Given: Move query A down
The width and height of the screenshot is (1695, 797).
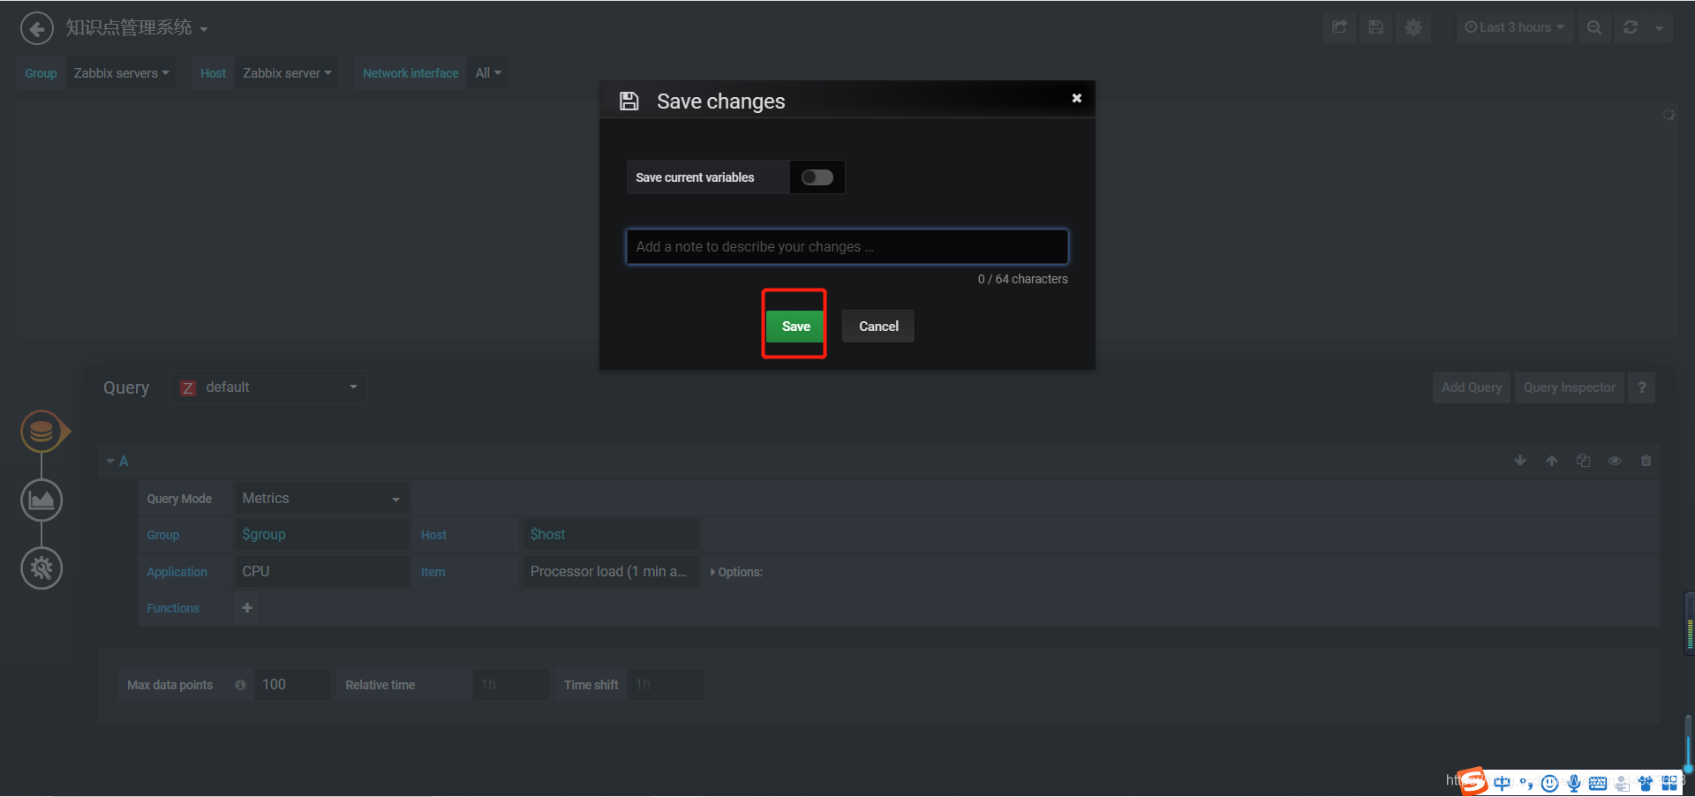Looking at the screenshot, I should tap(1519, 461).
